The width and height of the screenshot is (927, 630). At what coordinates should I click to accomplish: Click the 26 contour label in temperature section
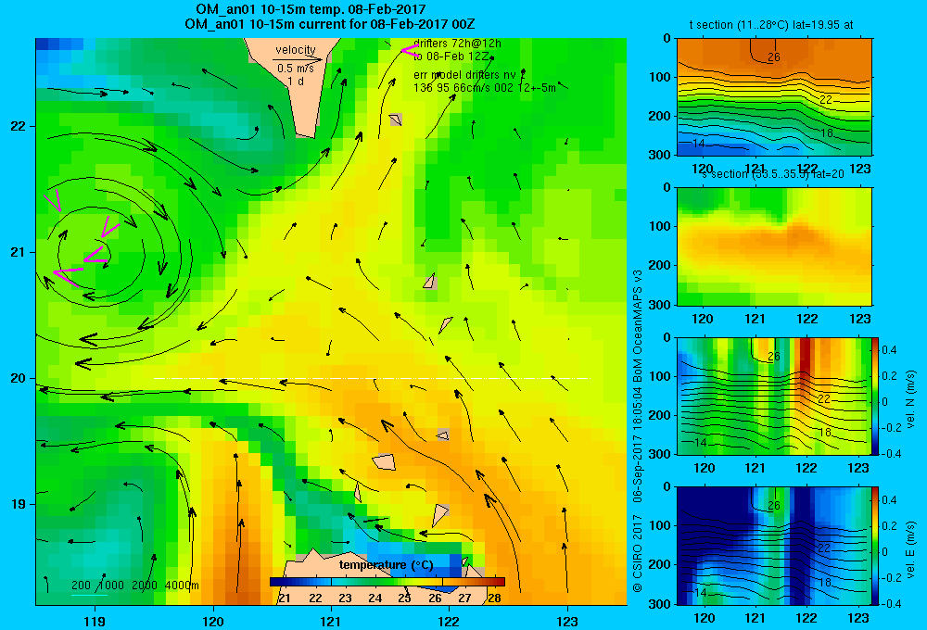tap(774, 57)
